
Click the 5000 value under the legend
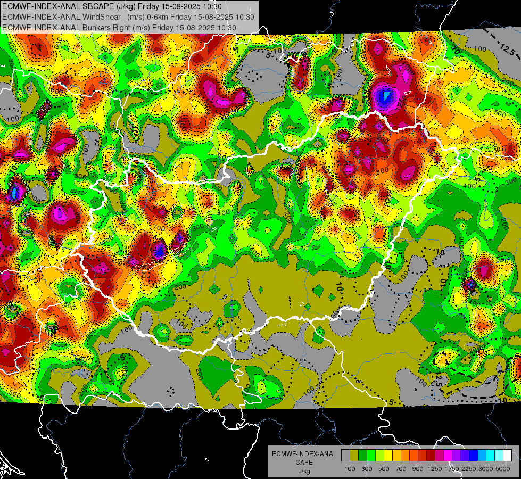[x=503, y=469]
